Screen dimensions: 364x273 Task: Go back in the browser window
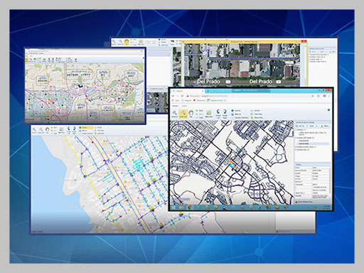point(173,96)
